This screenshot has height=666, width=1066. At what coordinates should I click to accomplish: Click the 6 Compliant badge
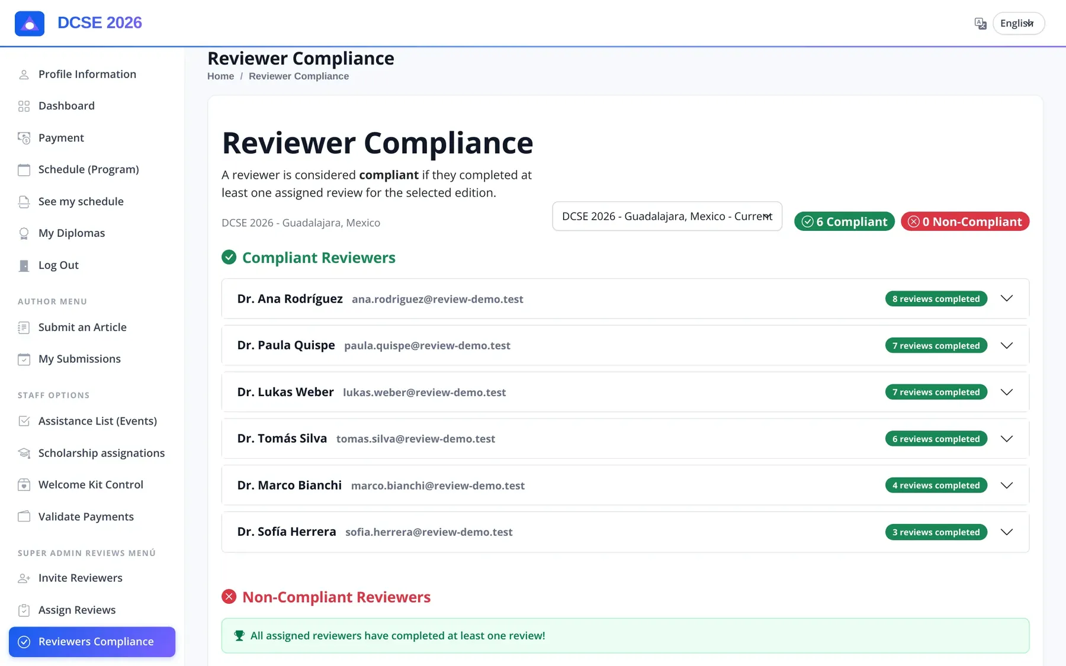pos(845,221)
